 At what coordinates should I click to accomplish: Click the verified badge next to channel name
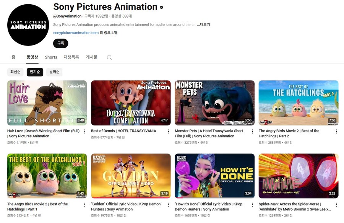[x=161, y=7]
